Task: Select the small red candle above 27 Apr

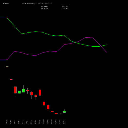Action: coord(28,90)
